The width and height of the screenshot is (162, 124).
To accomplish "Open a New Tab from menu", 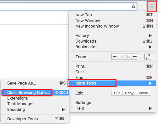I will (x=112, y=15).
